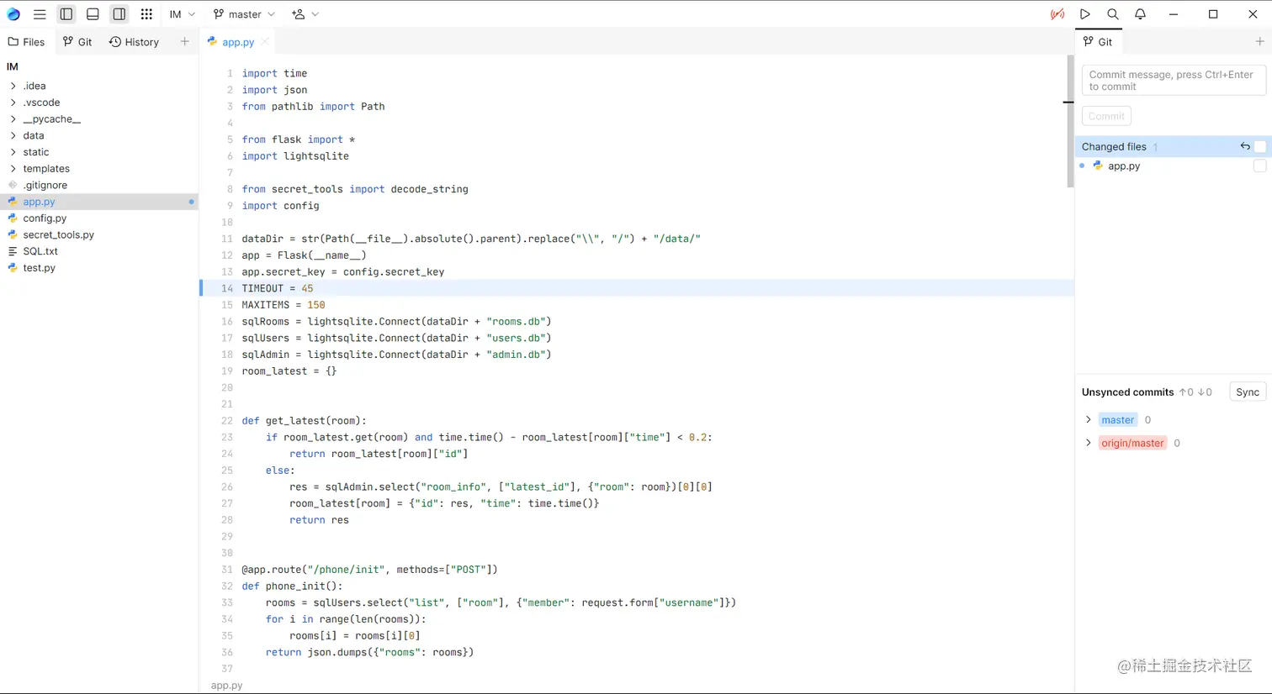Click the editor vertical scrollbar

1070,122
